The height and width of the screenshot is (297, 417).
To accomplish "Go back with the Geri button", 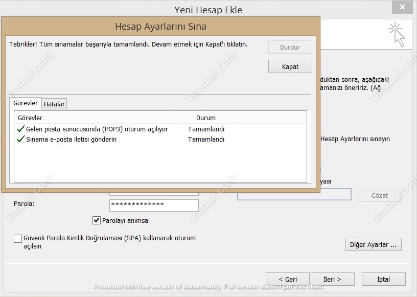I will tap(288, 279).
